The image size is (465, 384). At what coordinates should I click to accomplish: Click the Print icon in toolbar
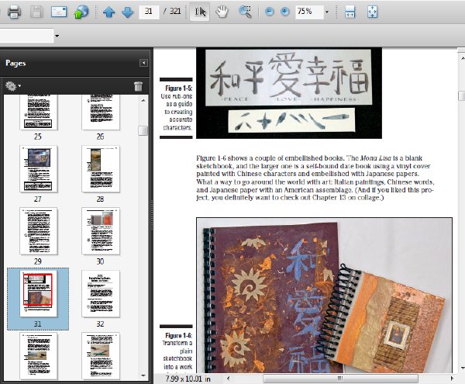pos(14,12)
